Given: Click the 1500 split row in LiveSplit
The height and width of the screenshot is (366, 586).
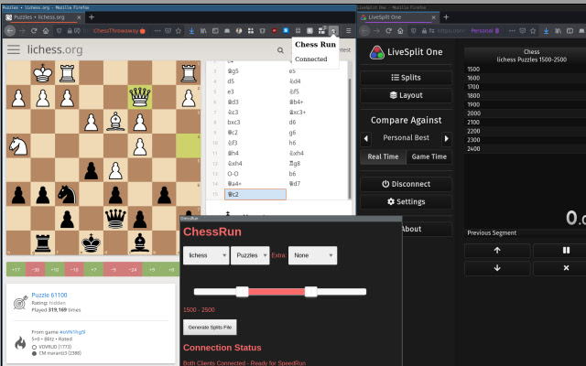Looking at the screenshot, I should pos(525,70).
